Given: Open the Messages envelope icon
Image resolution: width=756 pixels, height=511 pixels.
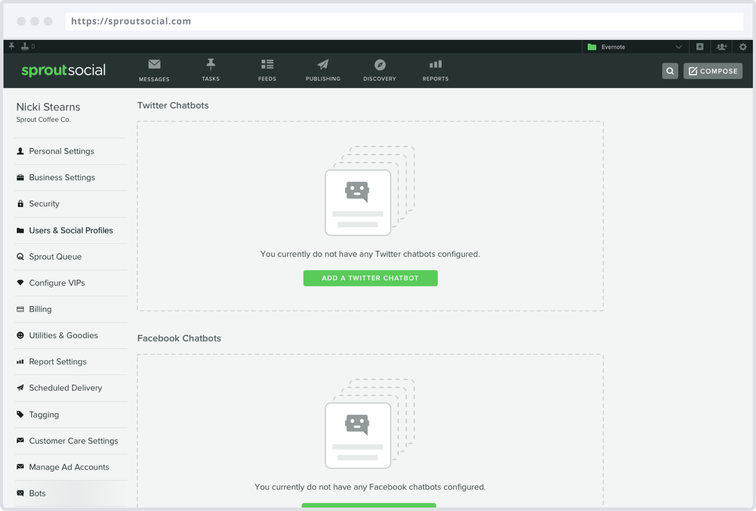Looking at the screenshot, I should [x=154, y=64].
